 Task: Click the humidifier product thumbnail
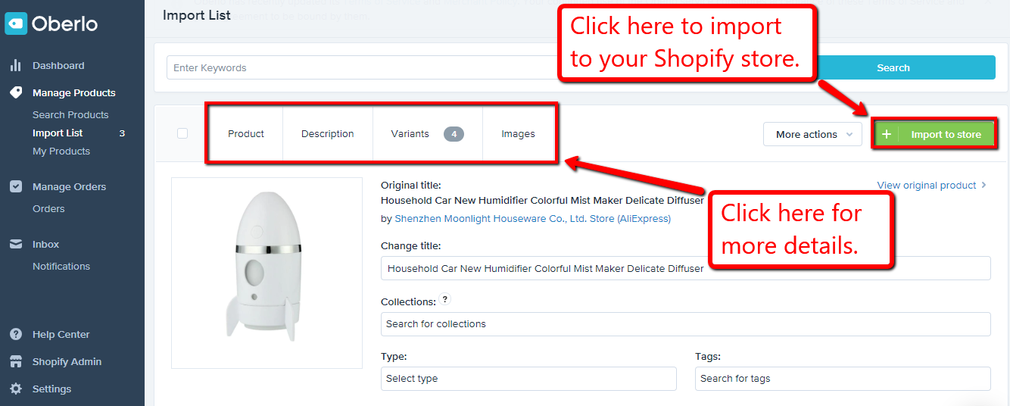pos(267,273)
